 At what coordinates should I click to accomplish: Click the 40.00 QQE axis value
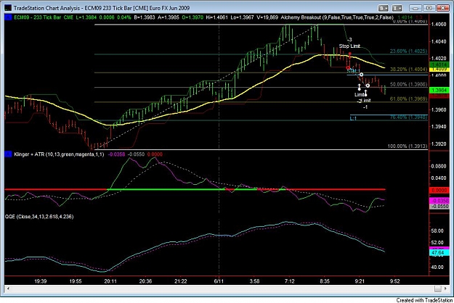coord(437,267)
